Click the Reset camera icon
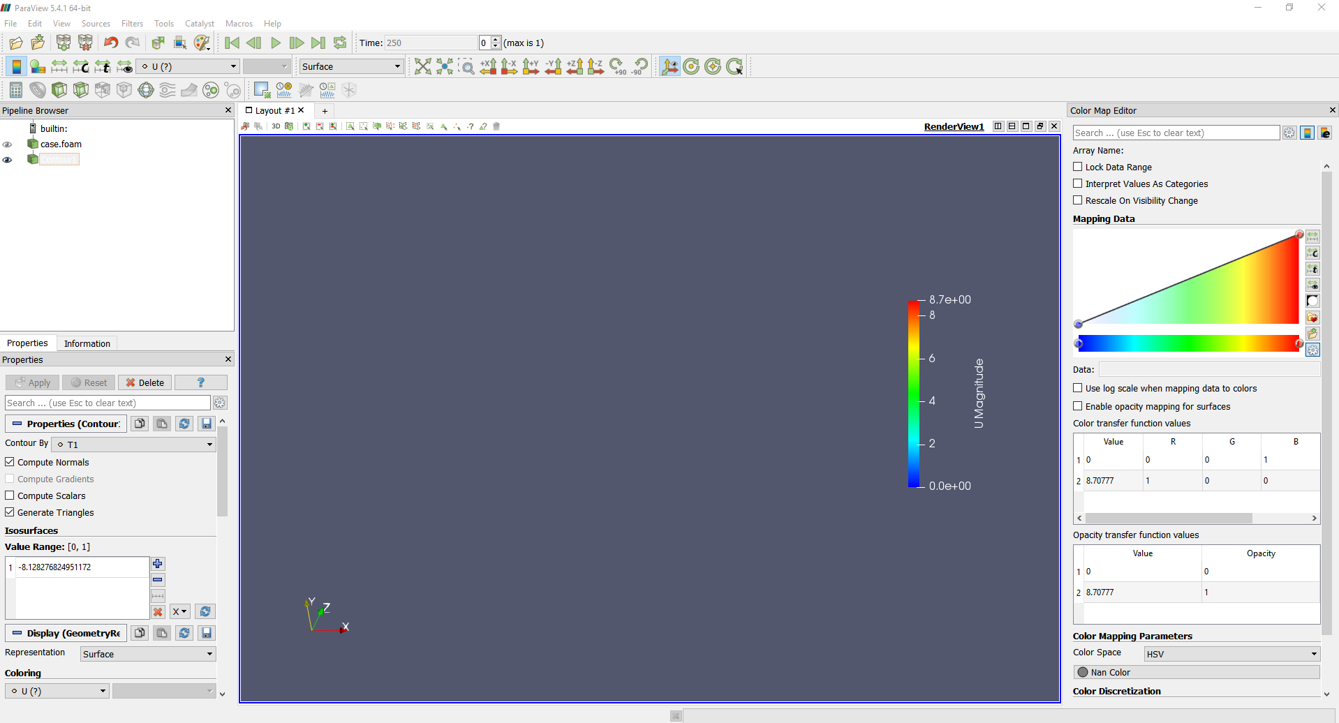 pyautogui.click(x=422, y=67)
